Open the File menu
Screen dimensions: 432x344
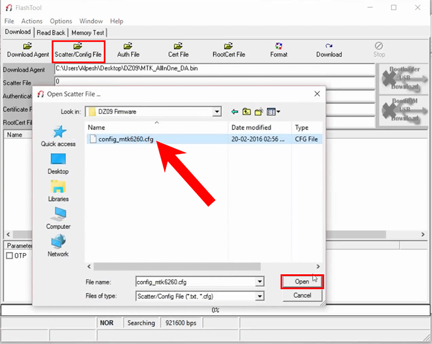[9, 21]
